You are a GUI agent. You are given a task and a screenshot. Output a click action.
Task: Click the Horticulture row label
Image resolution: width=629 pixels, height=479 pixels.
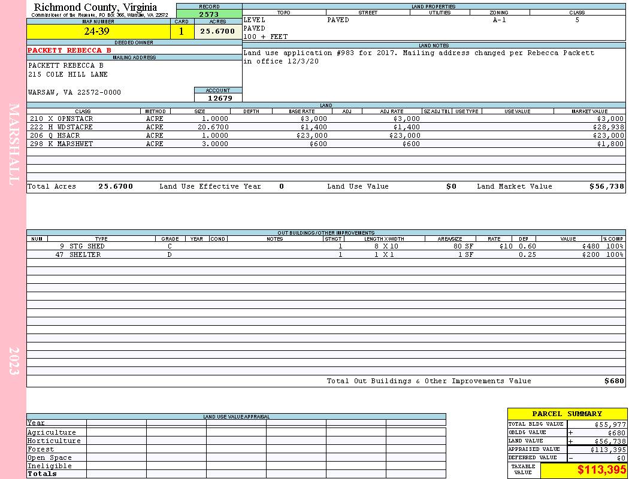tap(54, 441)
